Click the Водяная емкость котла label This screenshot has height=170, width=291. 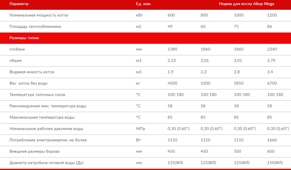[32, 72]
